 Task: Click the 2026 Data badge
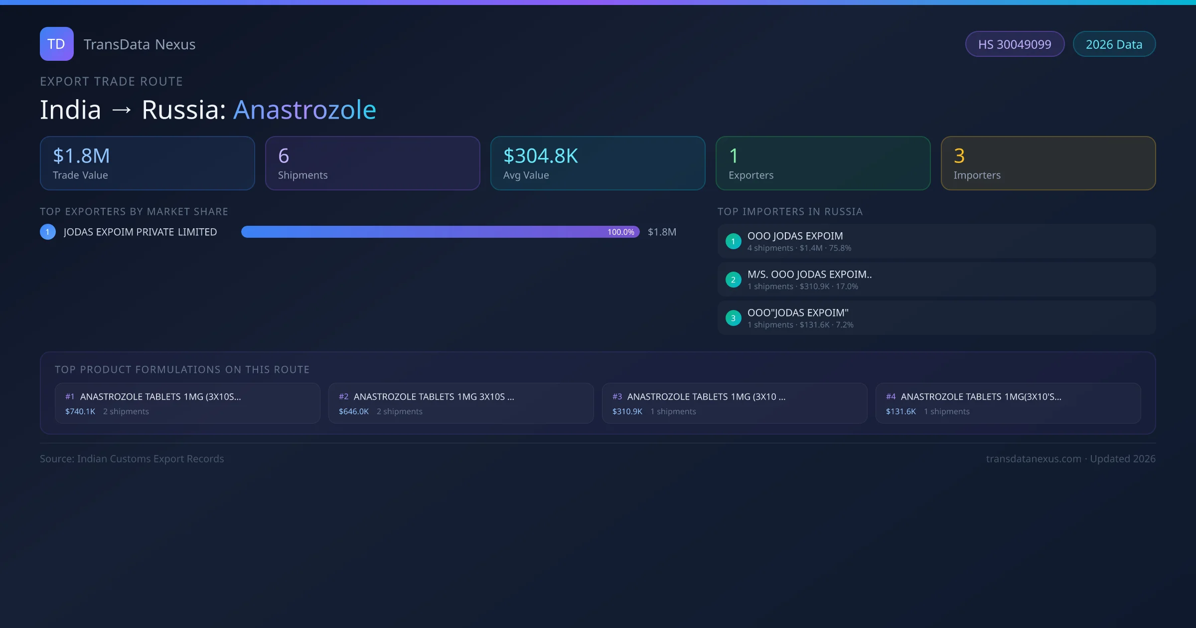coord(1114,44)
